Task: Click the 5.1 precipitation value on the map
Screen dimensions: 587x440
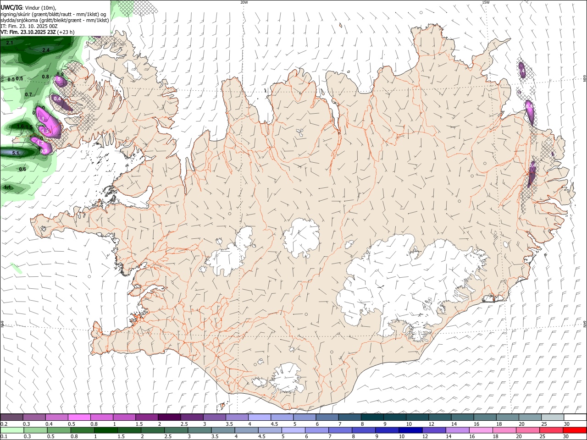Action: pyautogui.click(x=16, y=153)
